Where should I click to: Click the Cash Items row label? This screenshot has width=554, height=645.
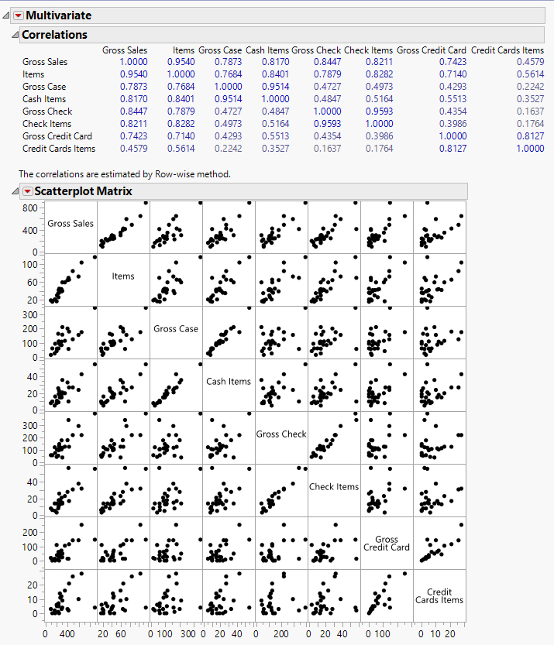[44, 99]
